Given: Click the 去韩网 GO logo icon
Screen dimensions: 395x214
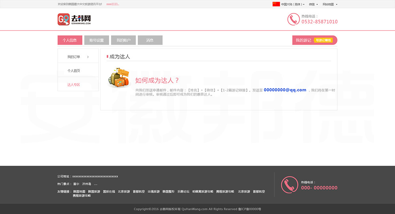Looking at the screenshot, I should (x=64, y=19).
